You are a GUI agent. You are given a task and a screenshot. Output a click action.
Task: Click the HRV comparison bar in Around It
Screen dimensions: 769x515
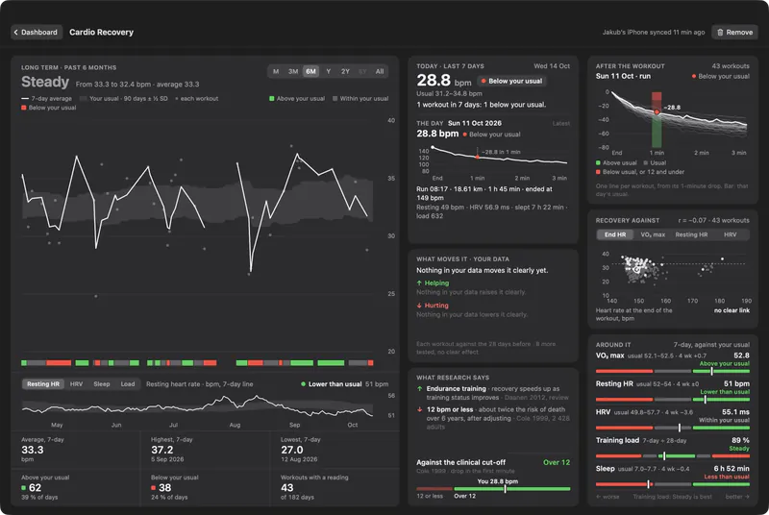(672, 428)
